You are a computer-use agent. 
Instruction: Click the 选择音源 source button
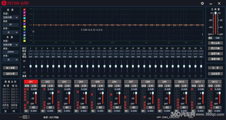coord(216,74)
